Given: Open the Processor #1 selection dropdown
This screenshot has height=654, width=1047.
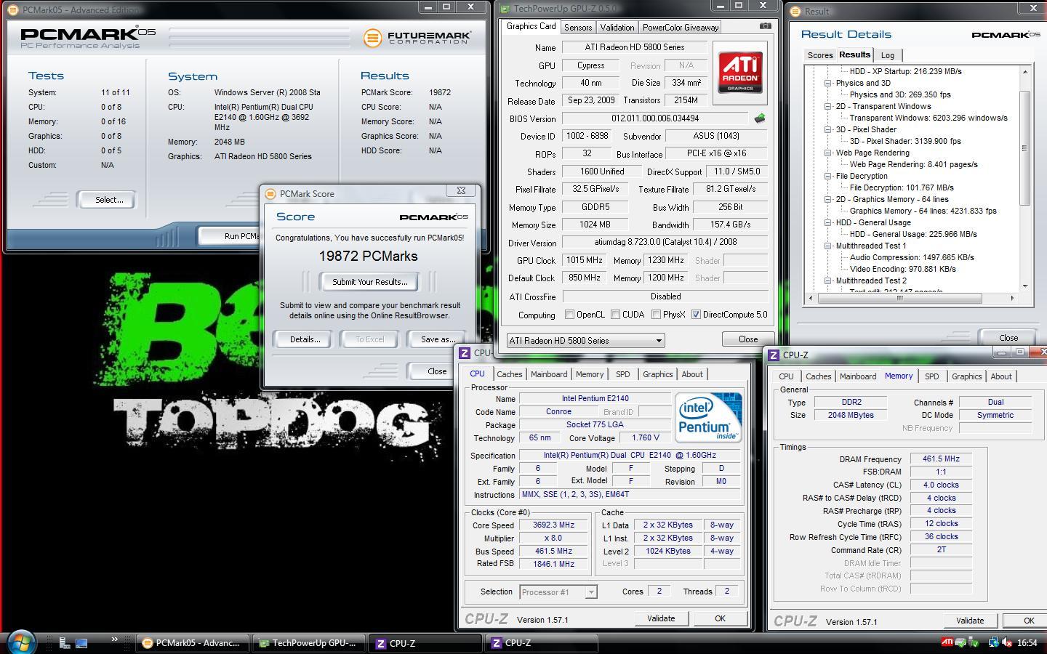Looking at the screenshot, I should pyautogui.click(x=558, y=592).
